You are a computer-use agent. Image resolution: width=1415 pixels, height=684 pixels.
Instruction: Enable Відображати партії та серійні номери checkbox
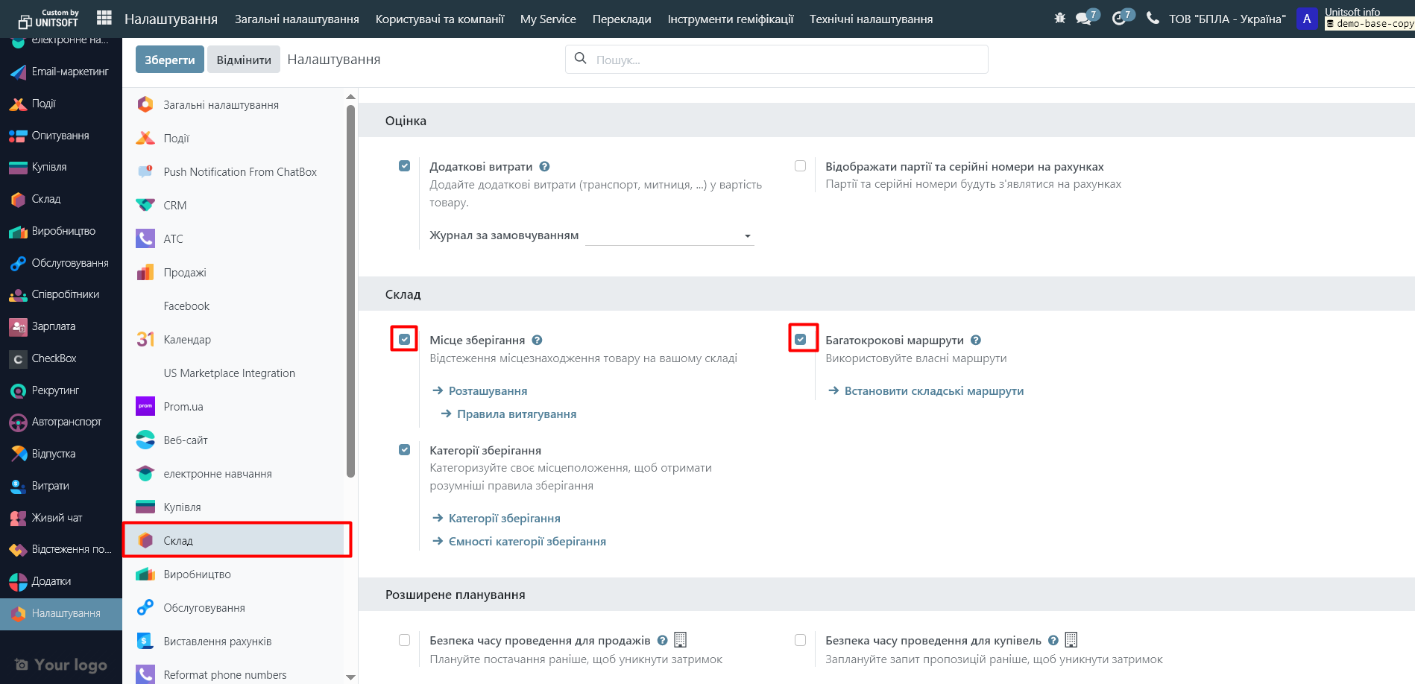[800, 166]
